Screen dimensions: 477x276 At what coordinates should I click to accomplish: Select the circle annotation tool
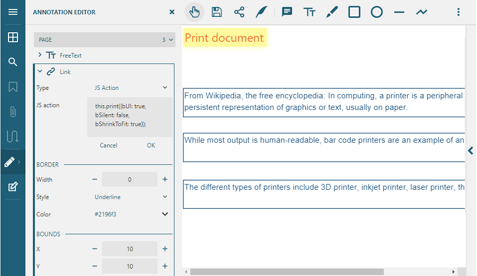tap(377, 12)
